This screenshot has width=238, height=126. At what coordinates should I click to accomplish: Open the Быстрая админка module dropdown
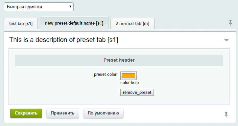[39, 7]
